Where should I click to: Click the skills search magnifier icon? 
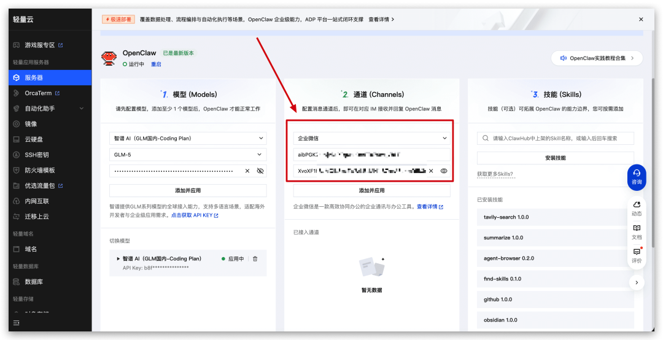click(485, 138)
